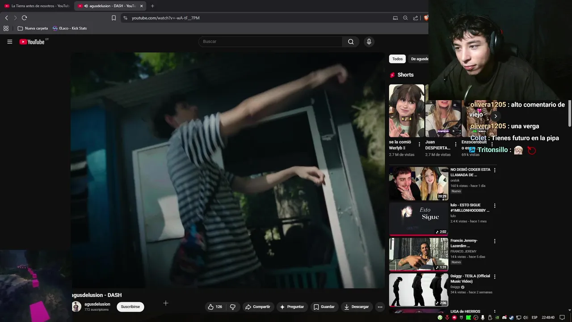
Task: Open uTorrent tray icon
Action: point(440,318)
